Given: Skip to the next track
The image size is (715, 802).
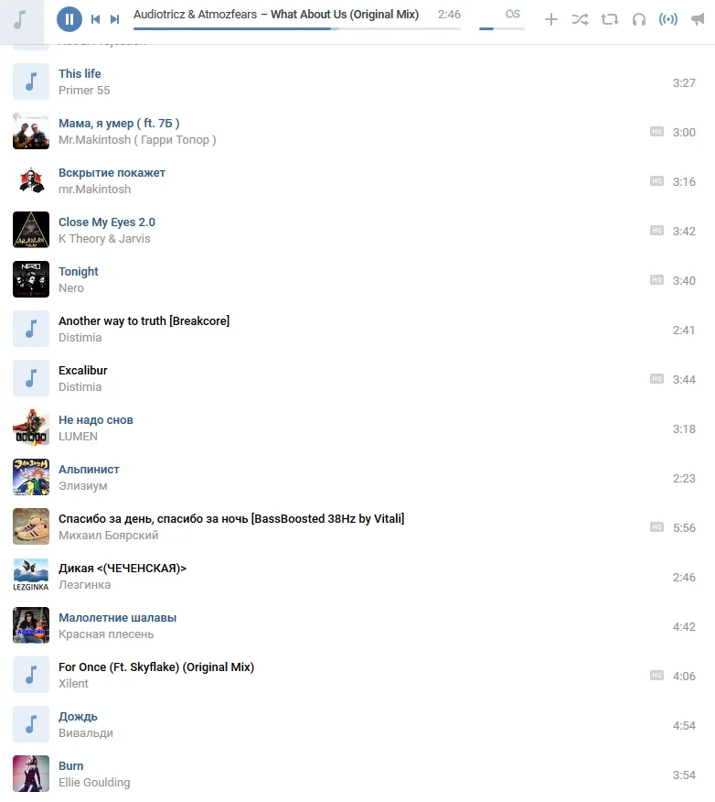Looking at the screenshot, I should (x=115, y=19).
